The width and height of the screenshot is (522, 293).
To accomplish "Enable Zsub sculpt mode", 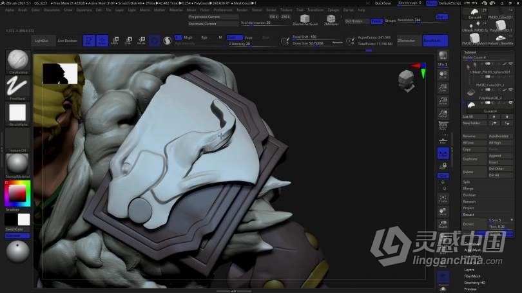I will click(248, 37).
